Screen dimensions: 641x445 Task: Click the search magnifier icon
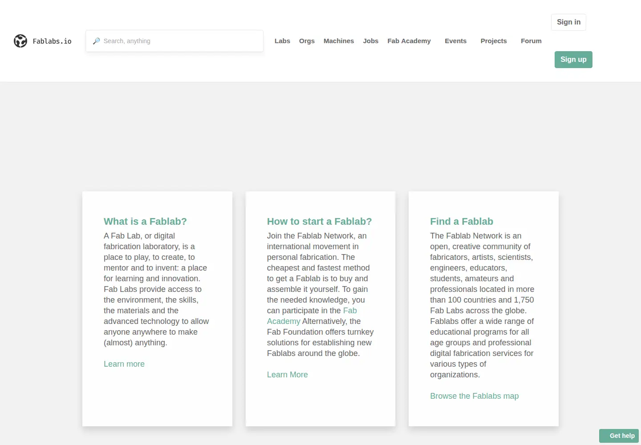96,41
